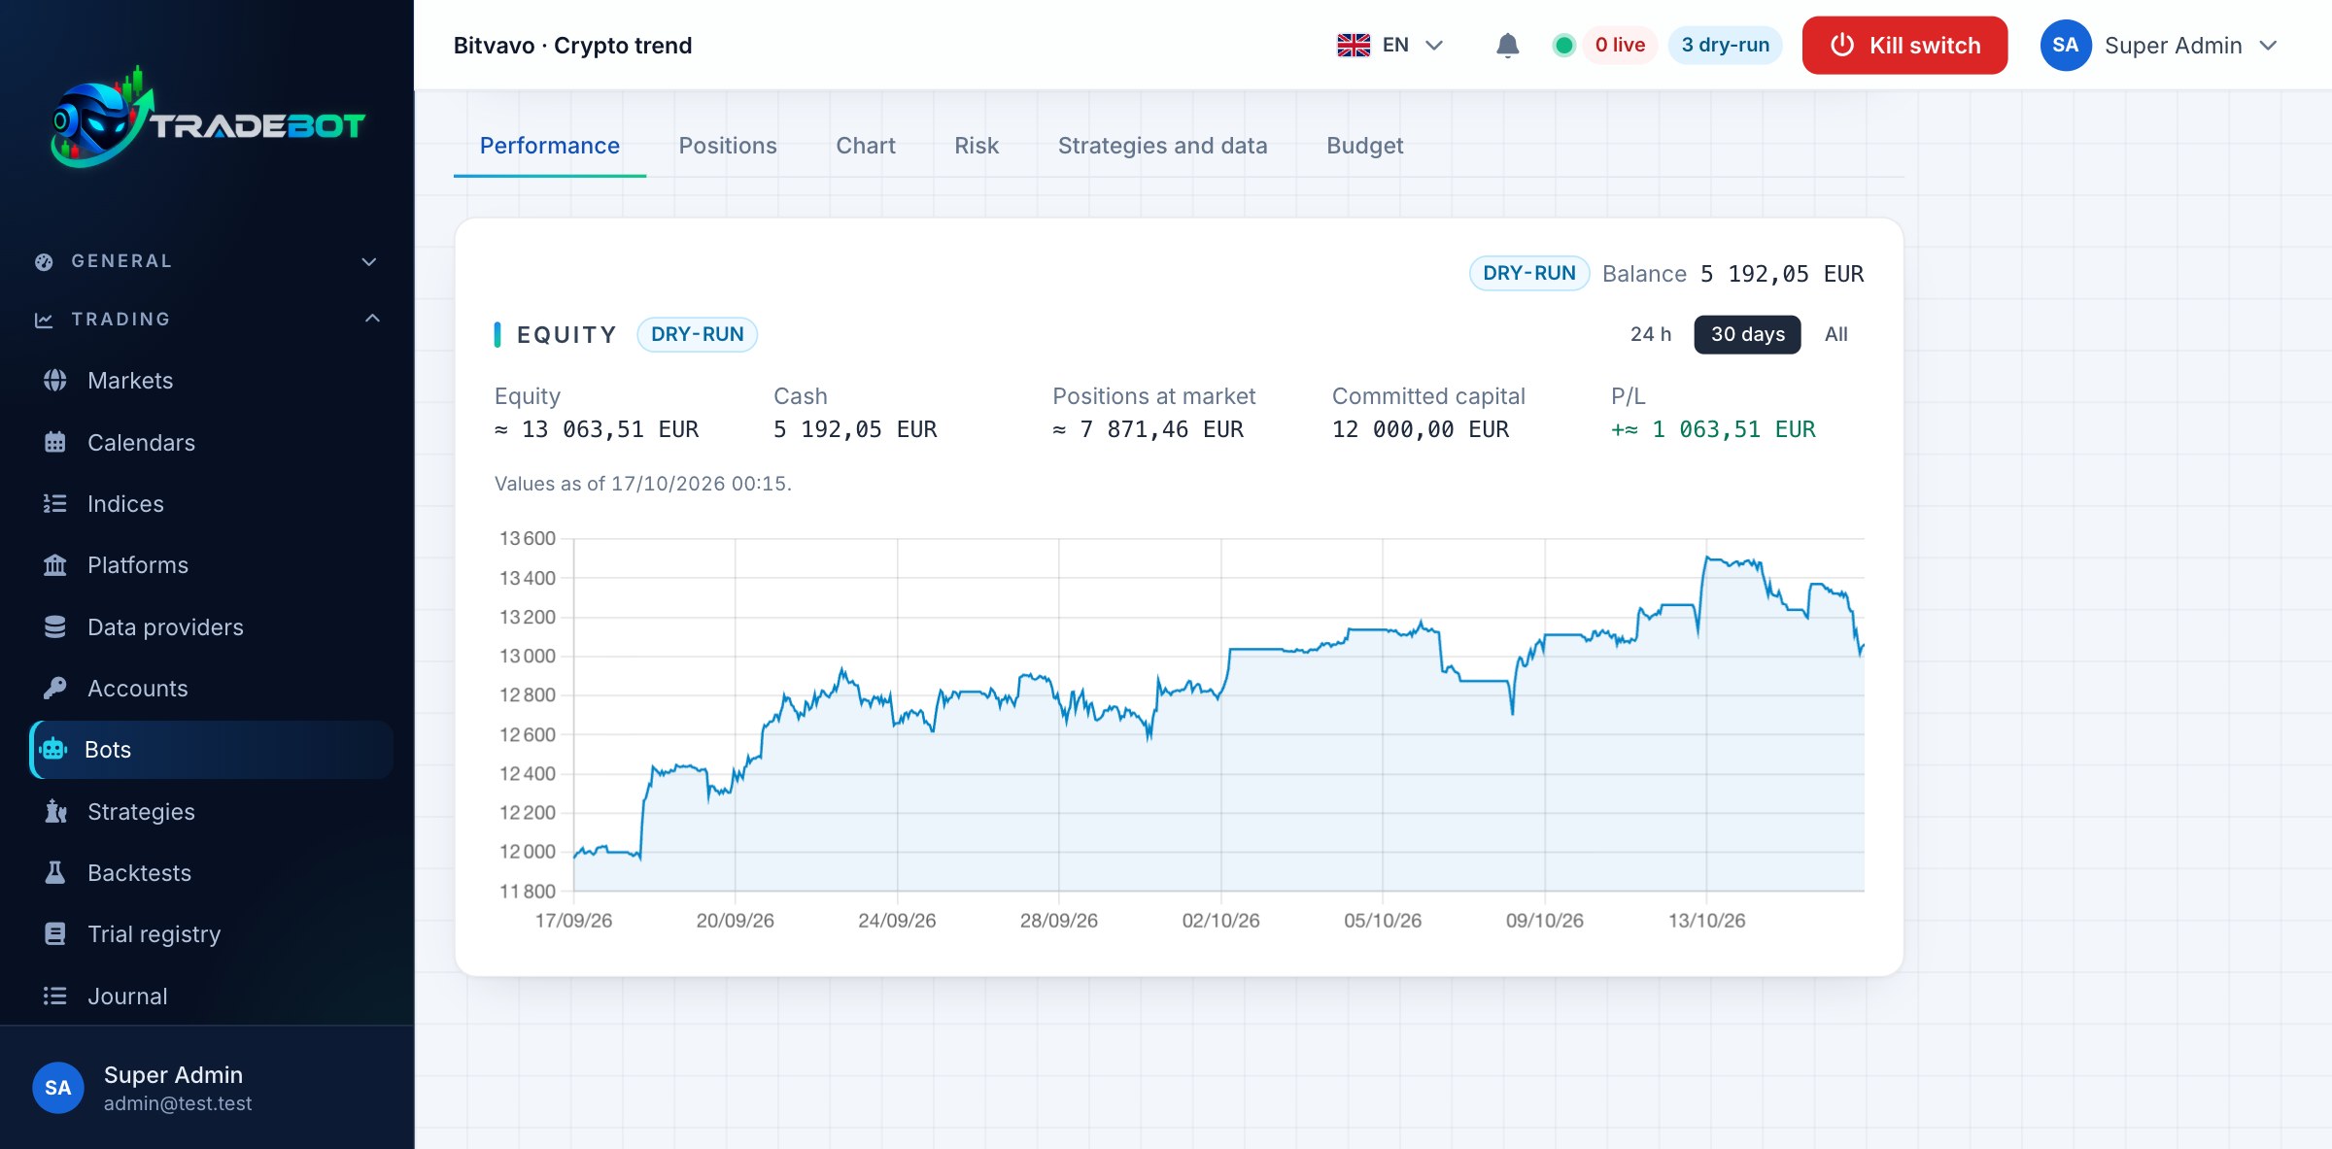Click the Data providers database icon

[55, 627]
